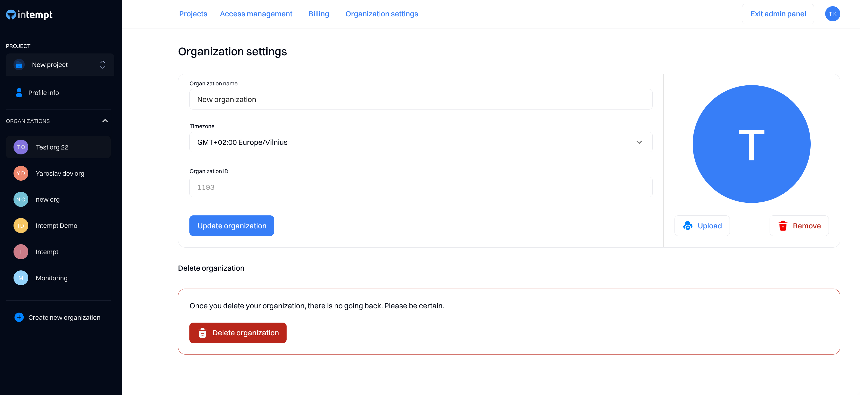The width and height of the screenshot is (860, 395).
Task: Click the Yaroslav dev org avatar
Action: click(21, 173)
